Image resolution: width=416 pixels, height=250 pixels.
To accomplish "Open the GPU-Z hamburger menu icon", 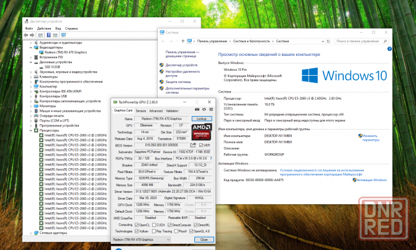I will [211, 109].
